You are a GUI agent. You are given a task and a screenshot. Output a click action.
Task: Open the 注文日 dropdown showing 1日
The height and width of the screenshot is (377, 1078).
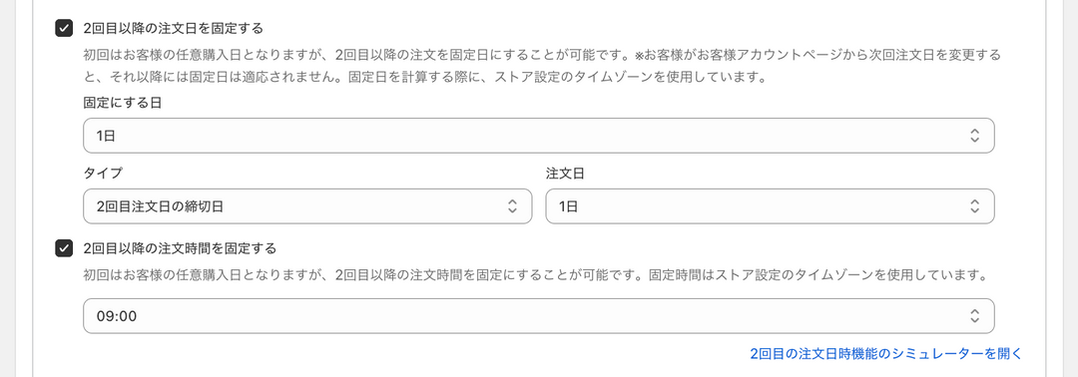tap(770, 206)
